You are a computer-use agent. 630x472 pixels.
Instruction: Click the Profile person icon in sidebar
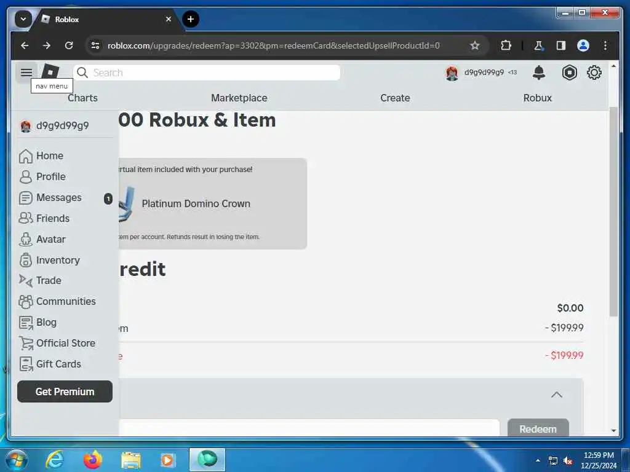[26, 176]
